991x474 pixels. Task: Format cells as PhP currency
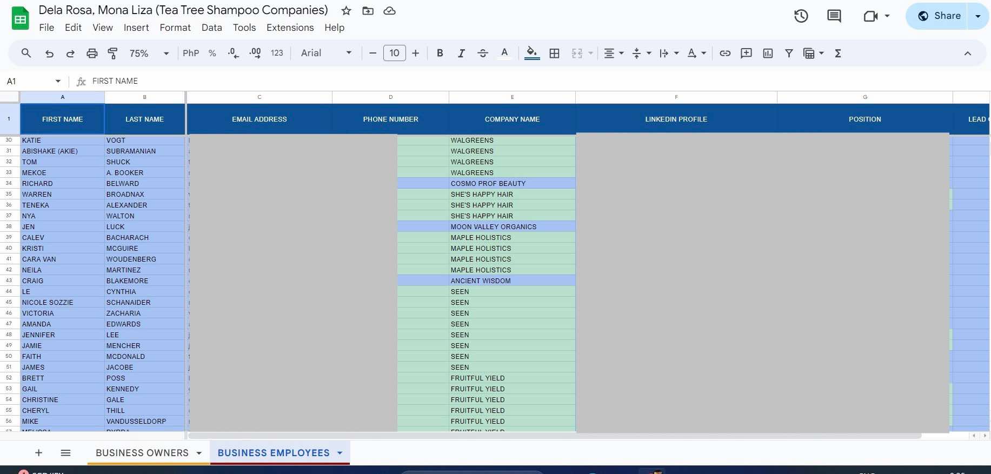coord(191,53)
